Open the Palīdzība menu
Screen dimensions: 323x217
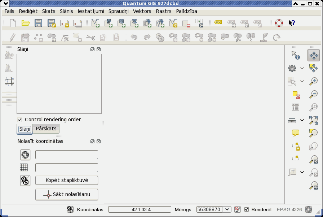point(186,11)
